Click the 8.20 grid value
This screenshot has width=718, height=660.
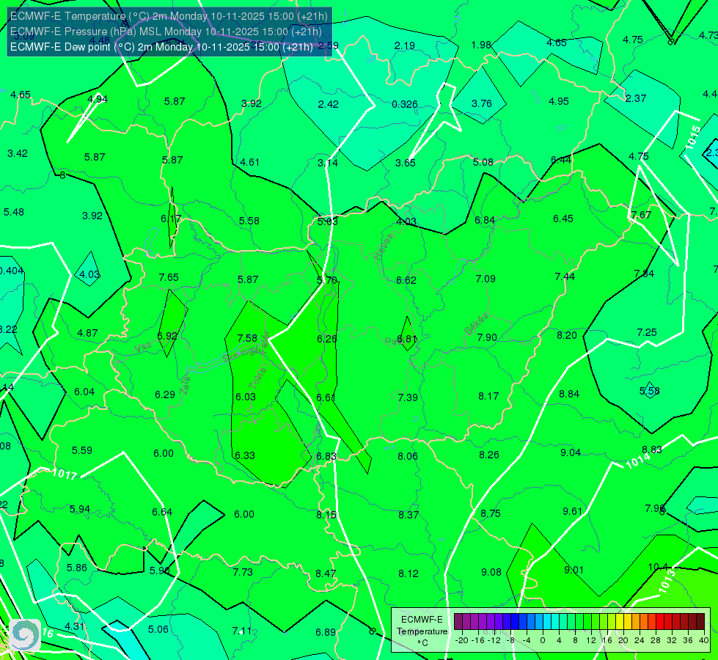click(x=567, y=335)
